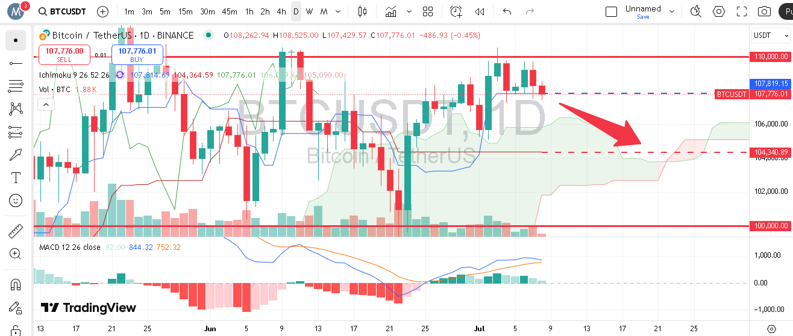The height and width of the screenshot is (336, 793).
Task: Open the emoji icons tool
Action: click(16, 201)
